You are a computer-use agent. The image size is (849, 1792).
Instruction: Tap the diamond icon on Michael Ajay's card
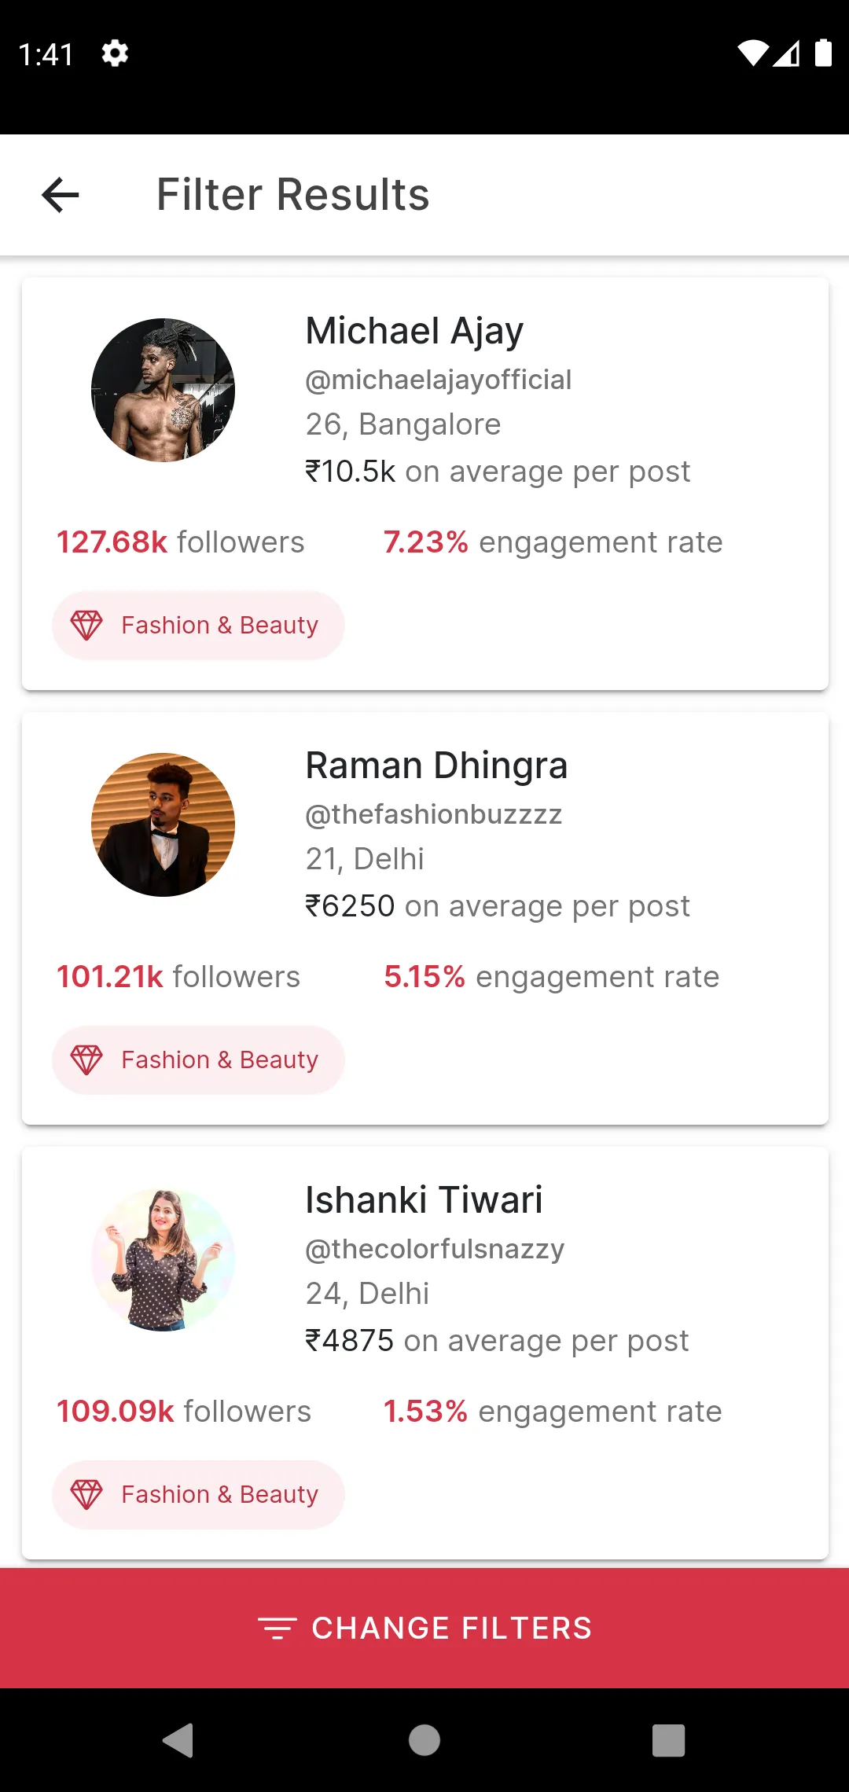point(86,626)
